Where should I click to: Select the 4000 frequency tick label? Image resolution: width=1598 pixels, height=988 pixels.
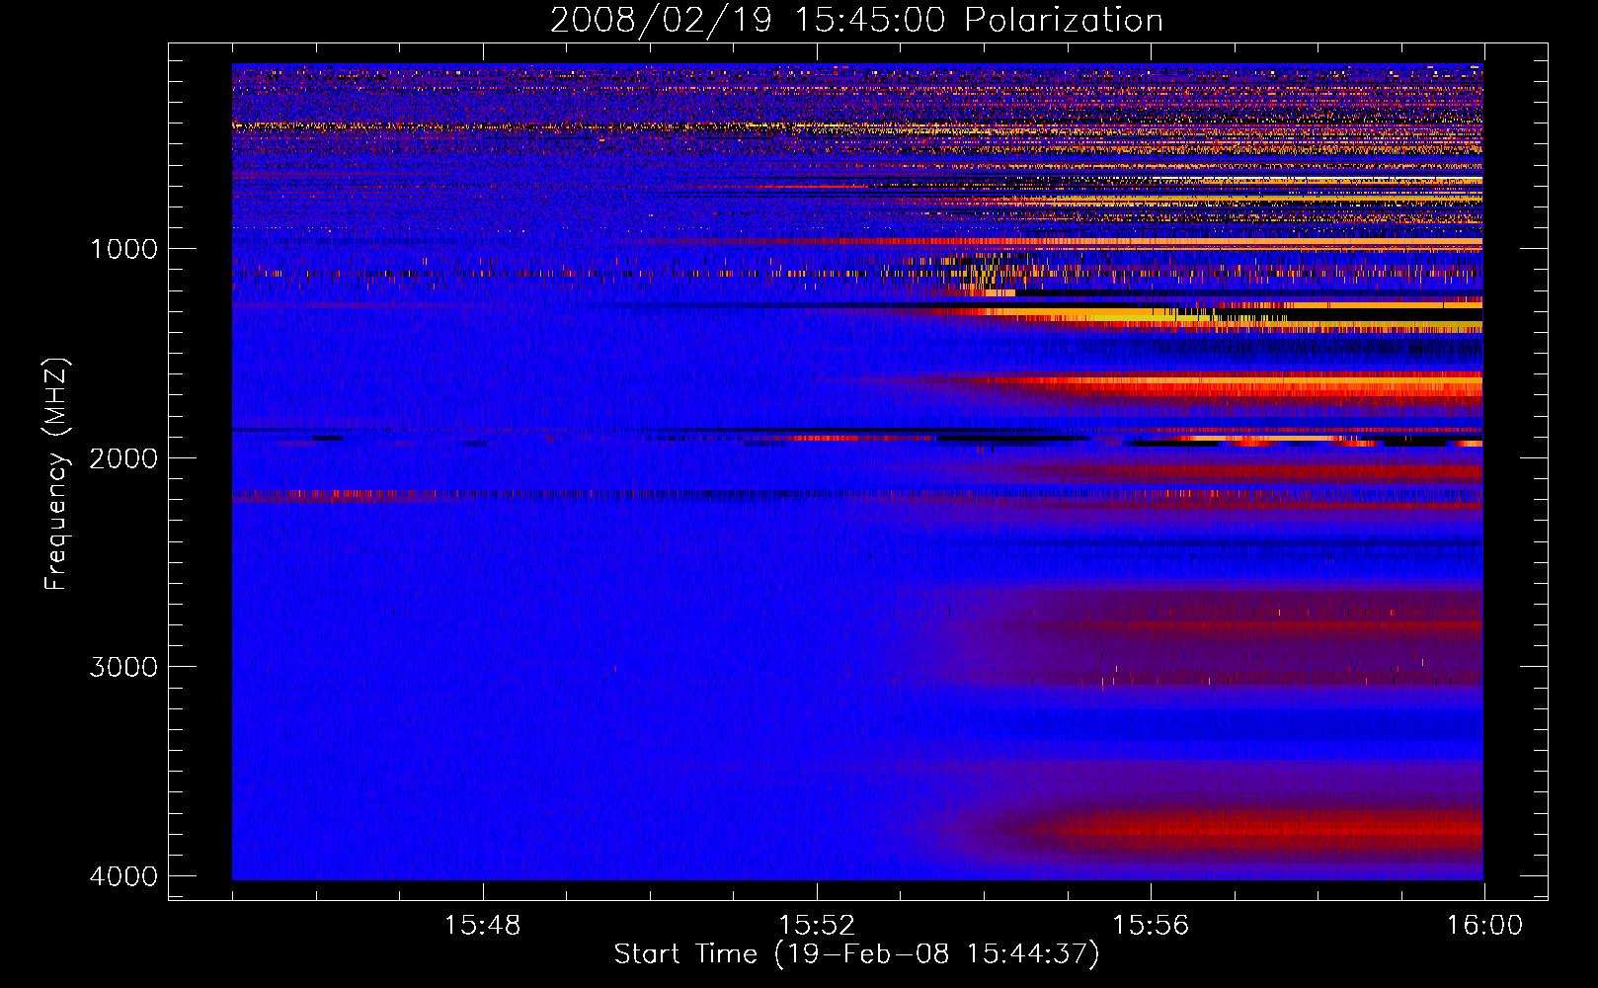[x=123, y=876]
